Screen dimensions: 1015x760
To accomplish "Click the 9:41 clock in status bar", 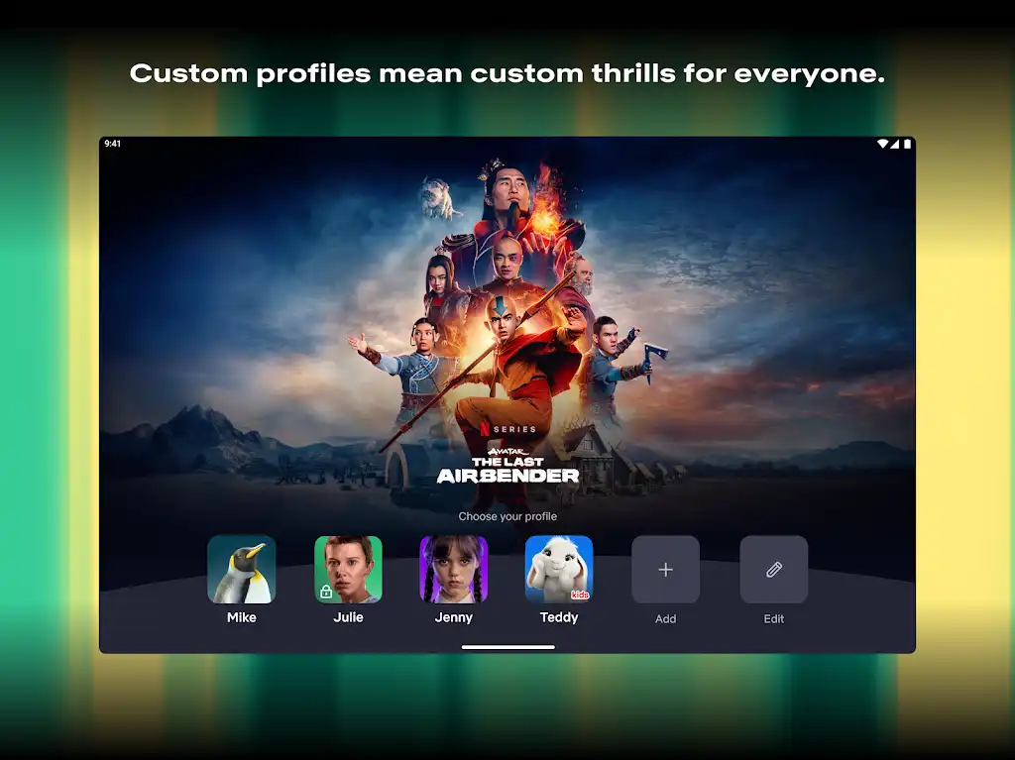I will (113, 144).
